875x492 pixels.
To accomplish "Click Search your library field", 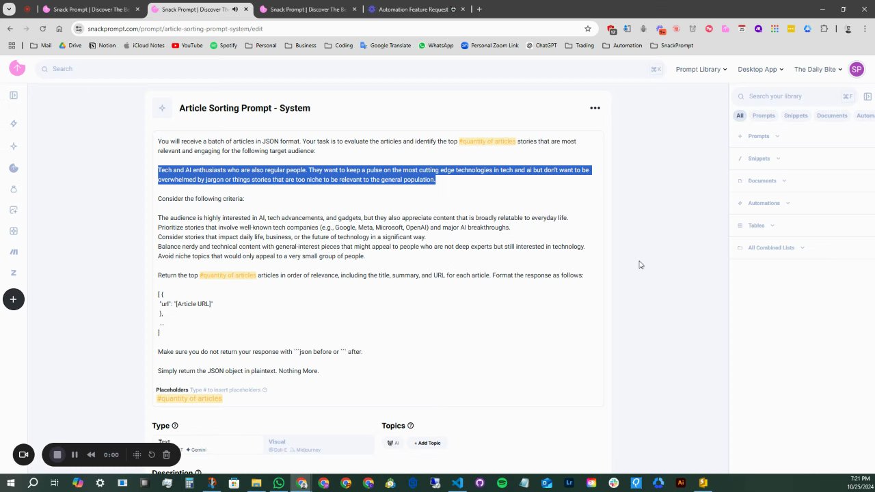I will click(793, 96).
